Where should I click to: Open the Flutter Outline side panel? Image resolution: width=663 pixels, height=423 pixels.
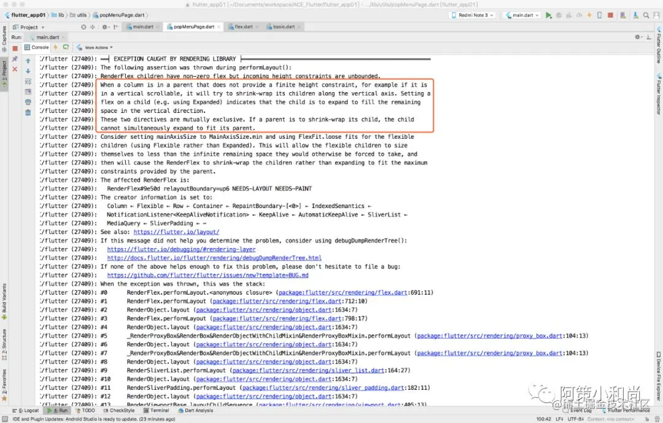(658, 45)
